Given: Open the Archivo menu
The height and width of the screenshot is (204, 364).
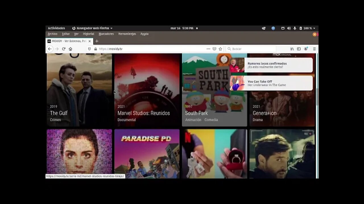Looking at the screenshot, I should [x=52, y=34].
